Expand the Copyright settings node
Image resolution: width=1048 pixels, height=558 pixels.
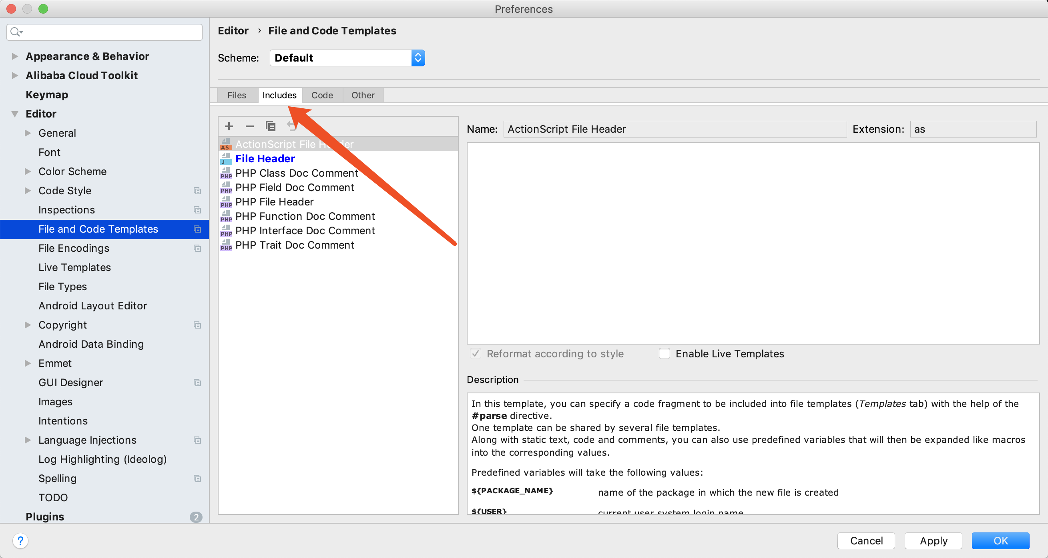coord(28,325)
